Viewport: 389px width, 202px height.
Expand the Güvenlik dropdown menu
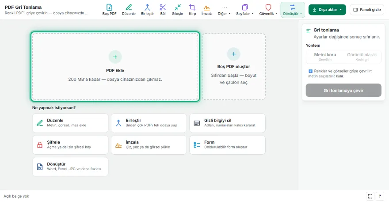click(268, 10)
